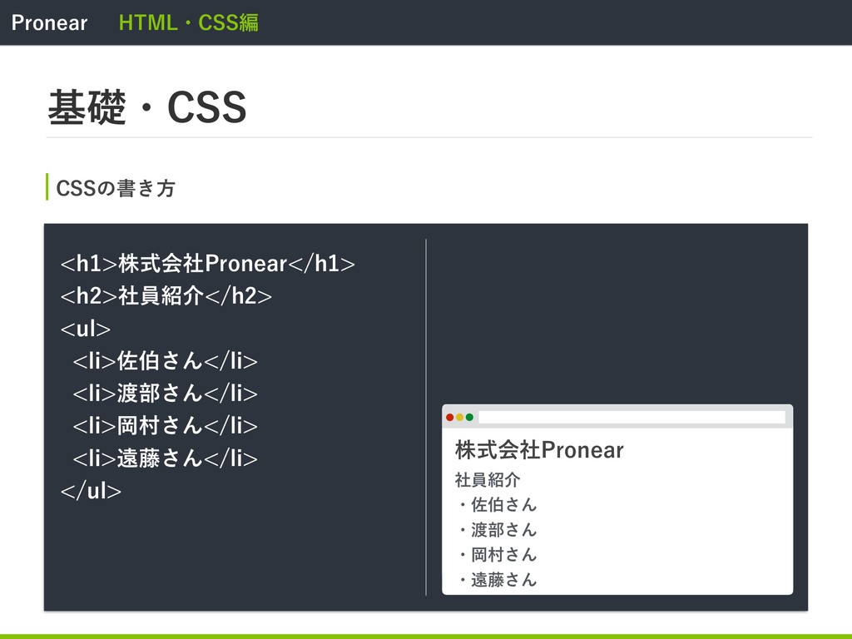
Task: Click the green dot in the mock browser
Action: point(469,417)
